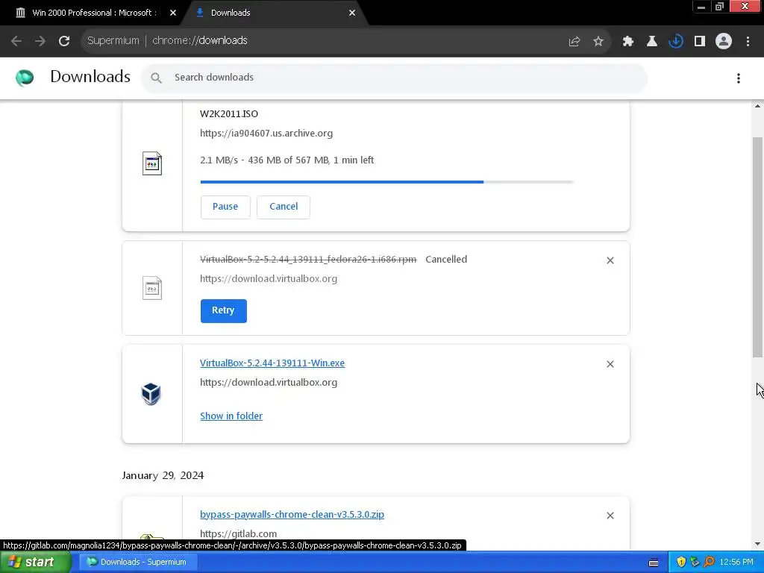764x573 pixels.
Task: Select Downloads - Supermium taskbar button
Action: (x=137, y=563)
